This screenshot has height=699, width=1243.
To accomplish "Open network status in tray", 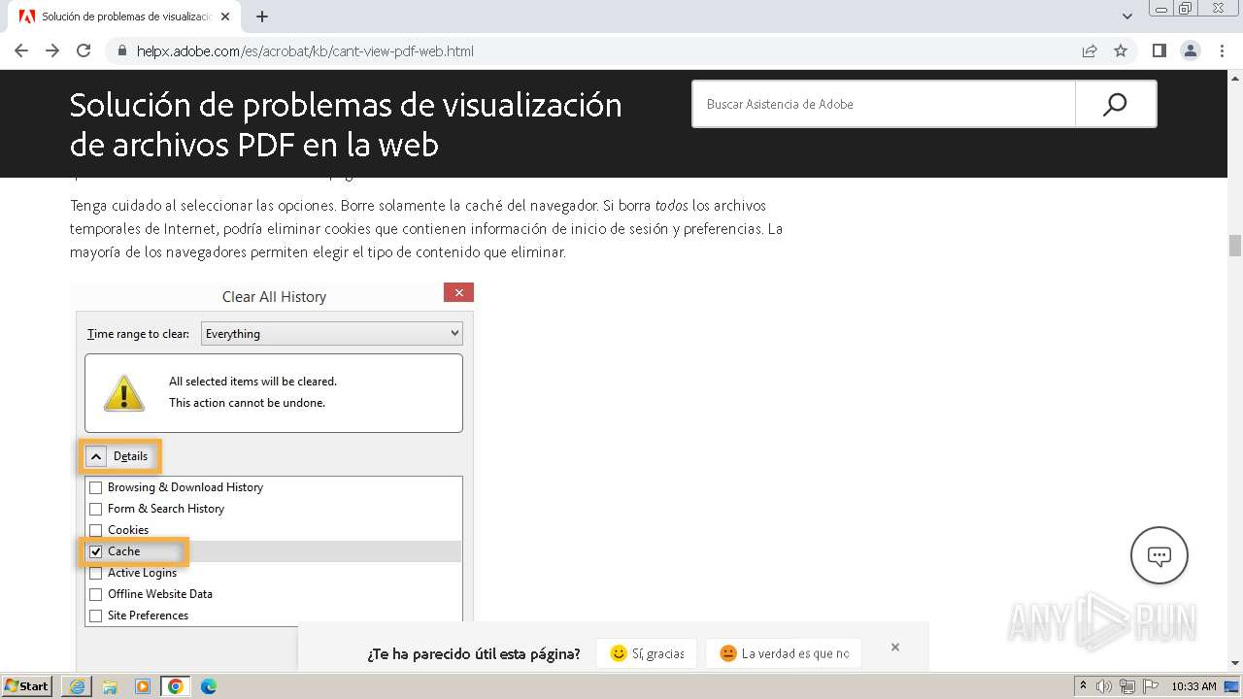I will (x=1127, y=686).
